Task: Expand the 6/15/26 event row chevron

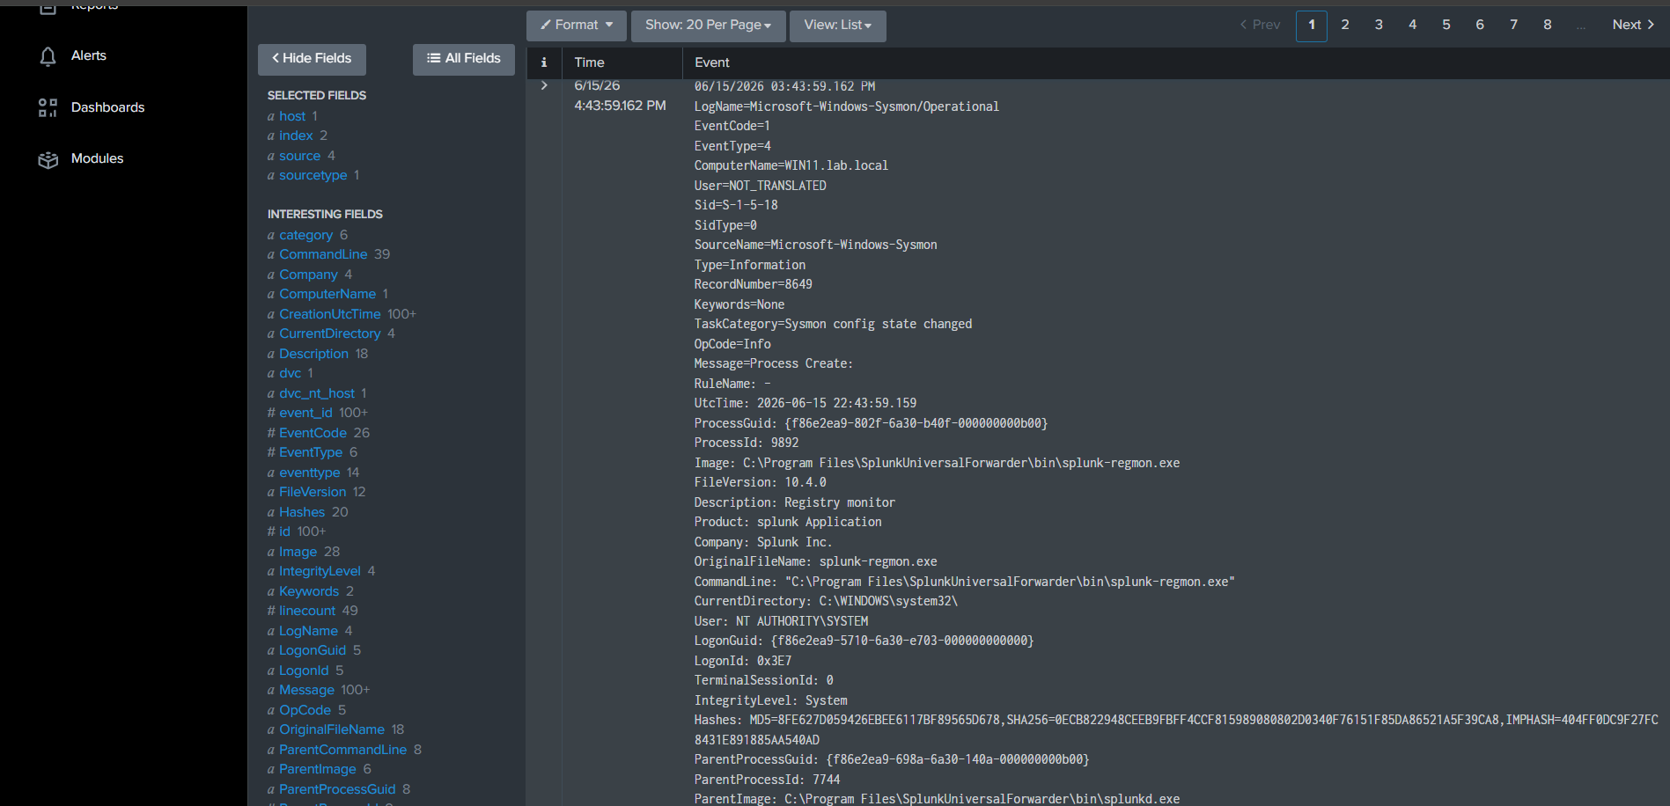Action: coord(544,85)
